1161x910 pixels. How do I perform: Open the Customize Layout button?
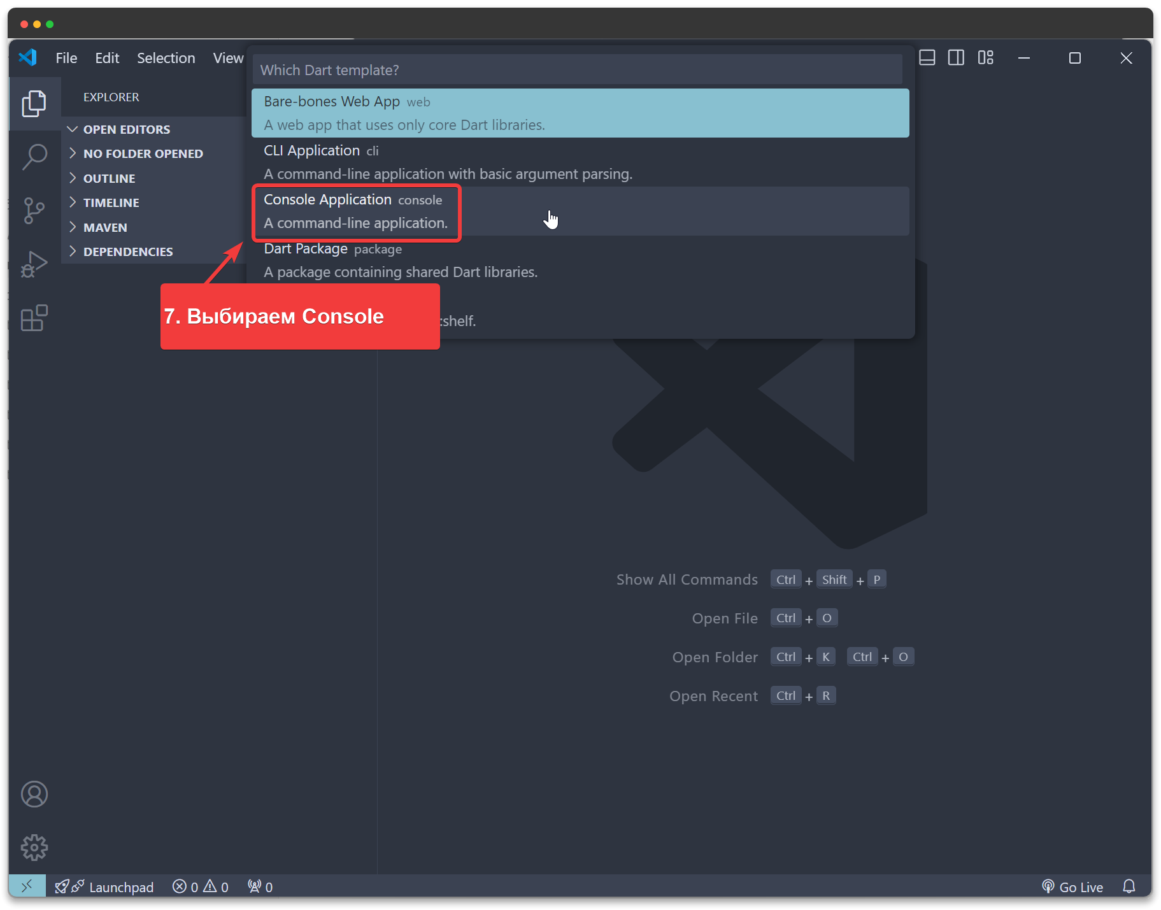[985, 58]
